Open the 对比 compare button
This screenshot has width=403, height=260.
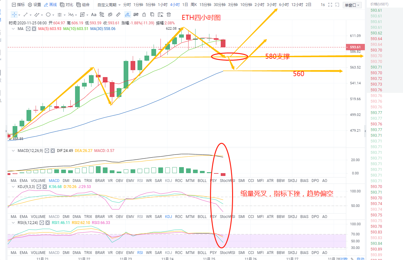pos(67,5)
